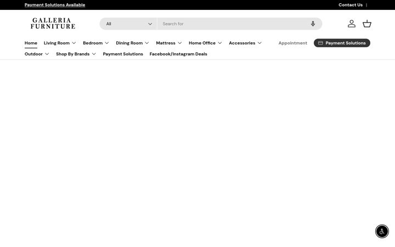Expand the Shop By Brands menu
Screen dimensions: 395x247
(x=76, y=54)
